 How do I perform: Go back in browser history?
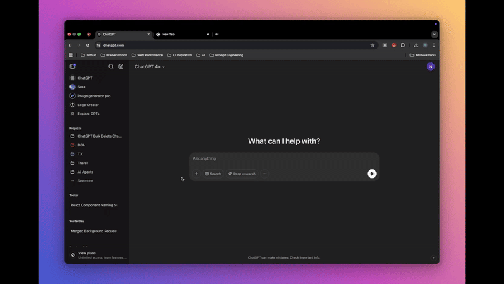tap(70, 45)
